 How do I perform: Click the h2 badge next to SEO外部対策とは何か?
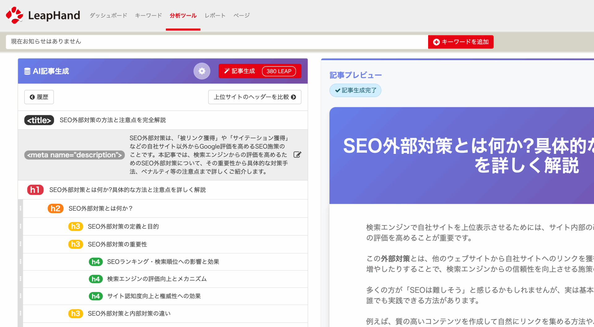[55, 208]
